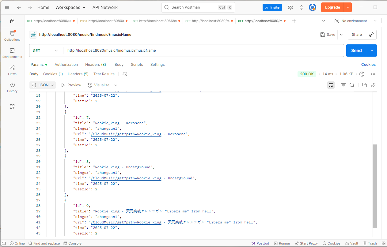Open the Scripts tab
387x247 pixels.
(x=137, y=65)
